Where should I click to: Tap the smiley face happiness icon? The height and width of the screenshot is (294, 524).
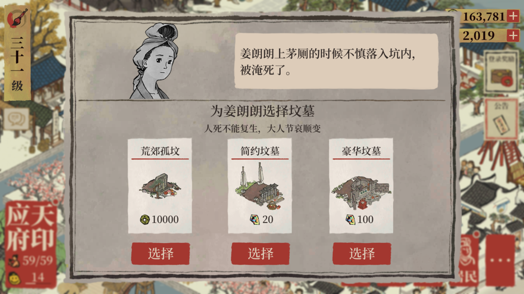15,278
